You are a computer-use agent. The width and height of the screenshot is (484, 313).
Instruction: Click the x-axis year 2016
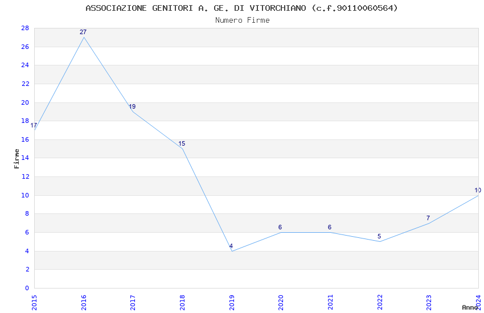point(84,303)
